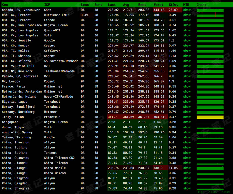Viewport: 233px width, 194px height.
Task: Click the Best column header
Action: click(x=142, y=5)
